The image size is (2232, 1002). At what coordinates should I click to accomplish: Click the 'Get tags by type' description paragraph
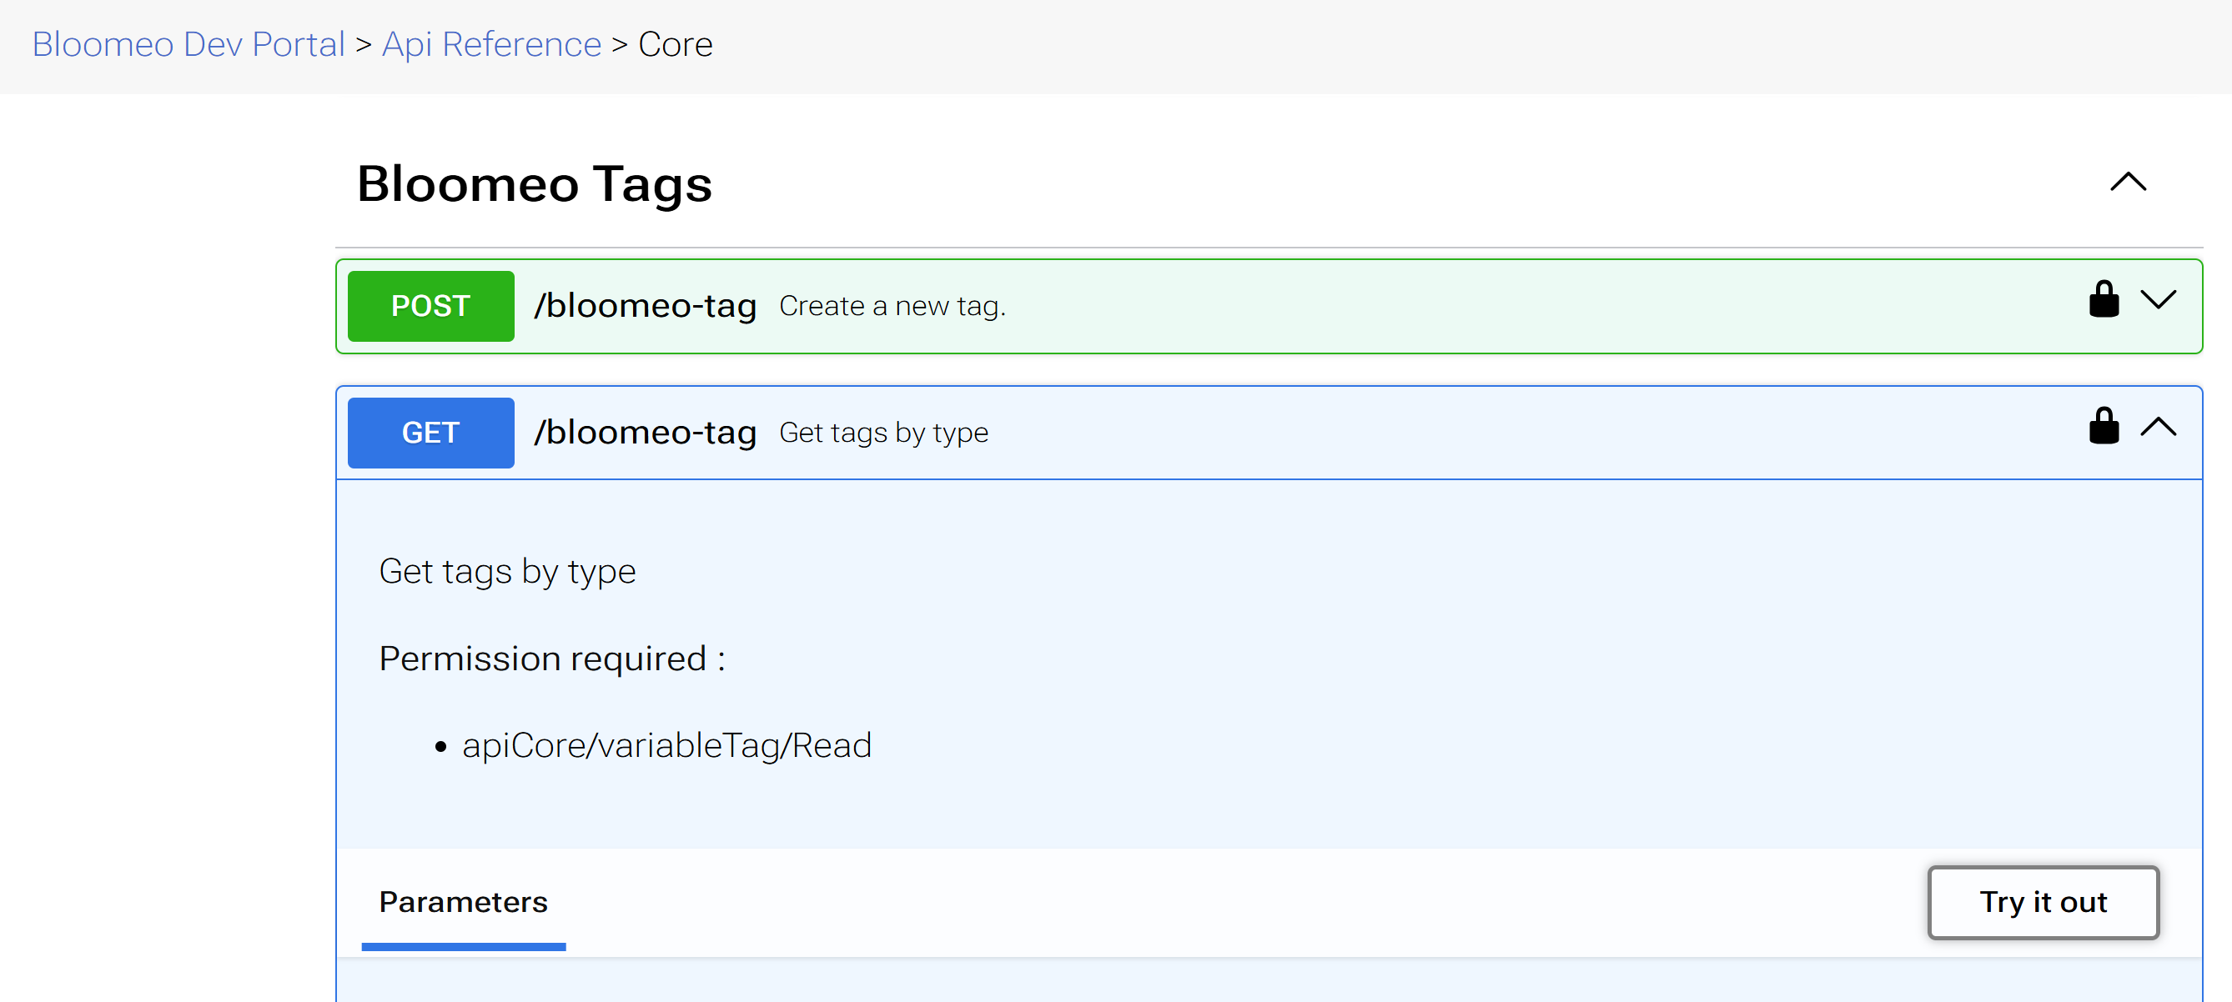(507, 572)
